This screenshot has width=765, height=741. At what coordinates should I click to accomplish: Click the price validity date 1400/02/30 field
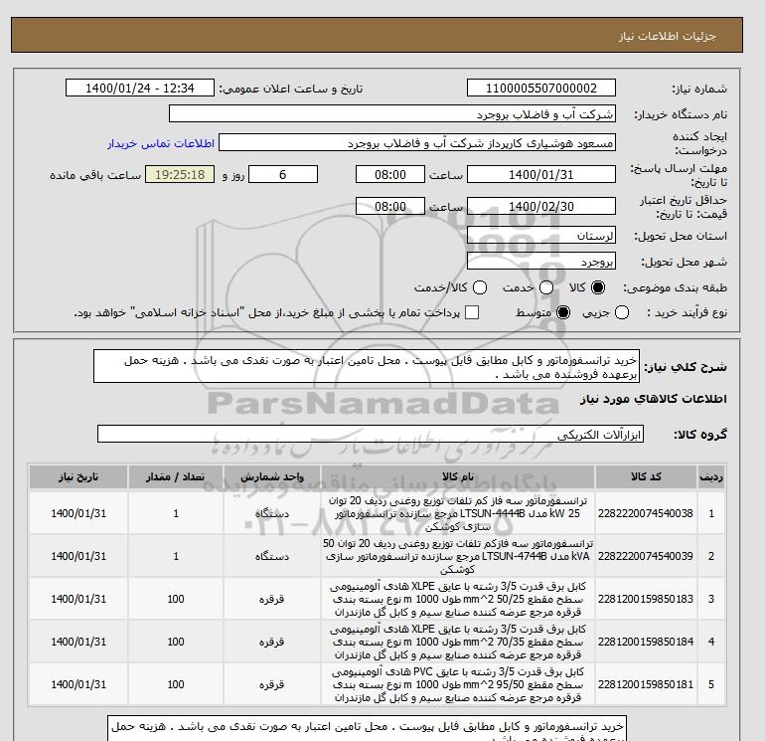click(541, 206)
